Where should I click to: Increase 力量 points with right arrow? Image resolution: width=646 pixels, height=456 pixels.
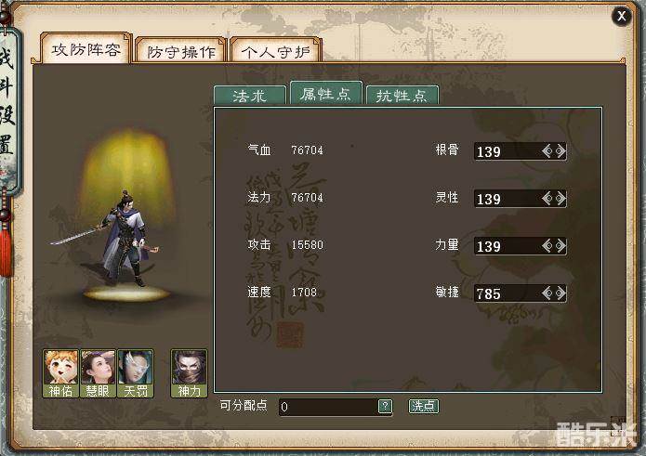pos(560,246)
